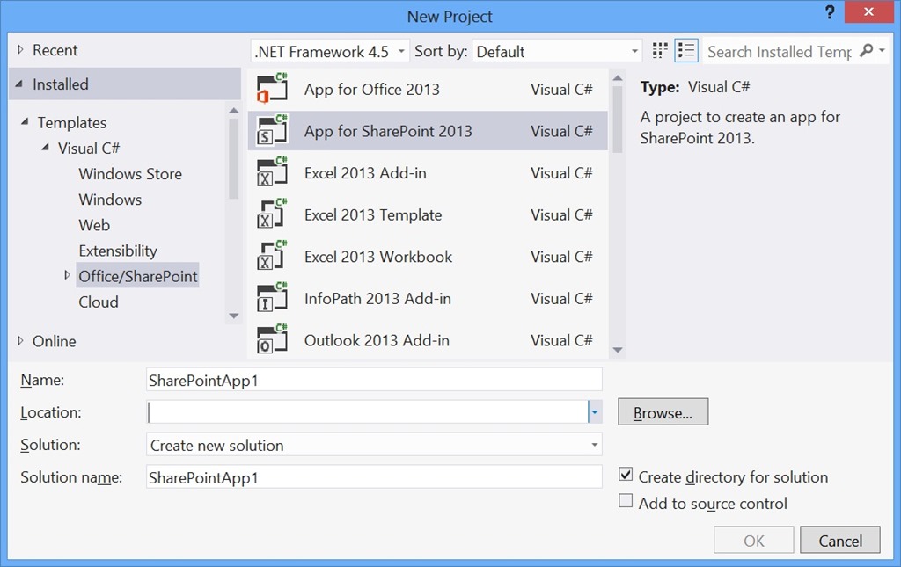The width and height of the screenshot is (901, 567).
Task: Click the Cancel button
Action: pyautogui.click(x=839, y=540)
